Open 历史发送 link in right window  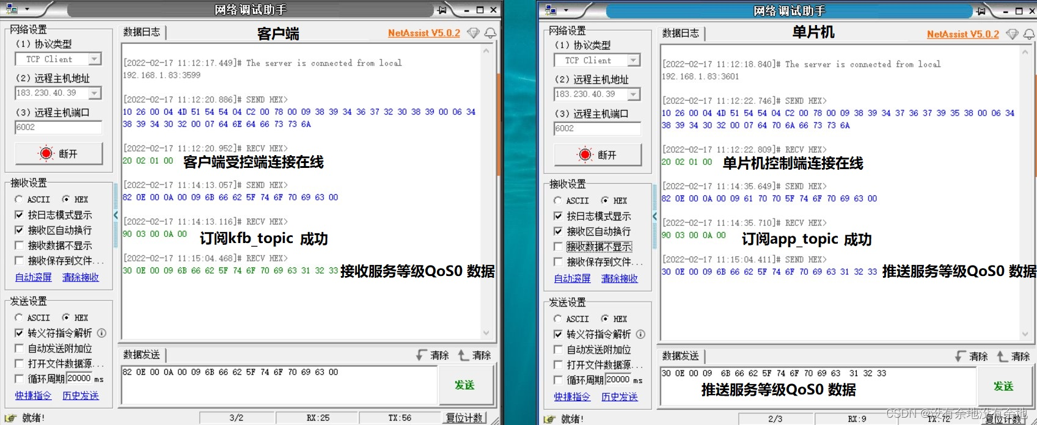[620, 397]
